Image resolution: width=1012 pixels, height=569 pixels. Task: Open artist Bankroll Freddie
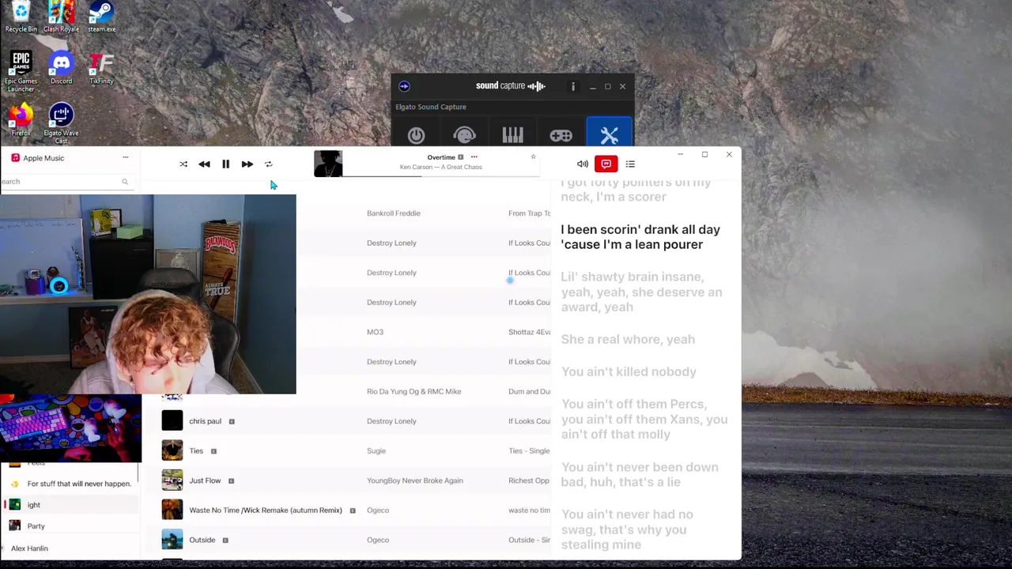click(x=393, y=213)
